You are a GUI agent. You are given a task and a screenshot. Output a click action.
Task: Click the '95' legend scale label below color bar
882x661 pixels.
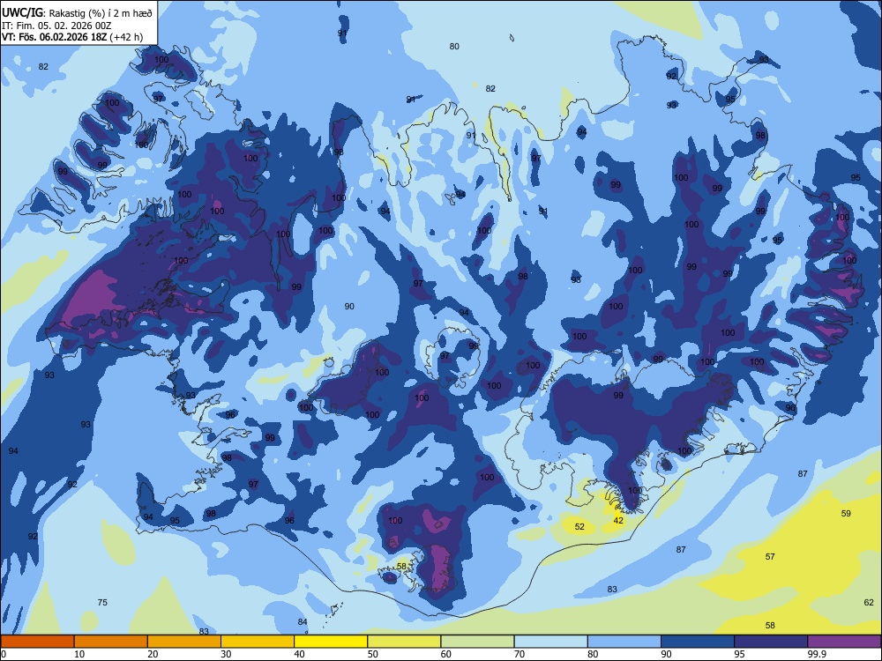[739, 654]
